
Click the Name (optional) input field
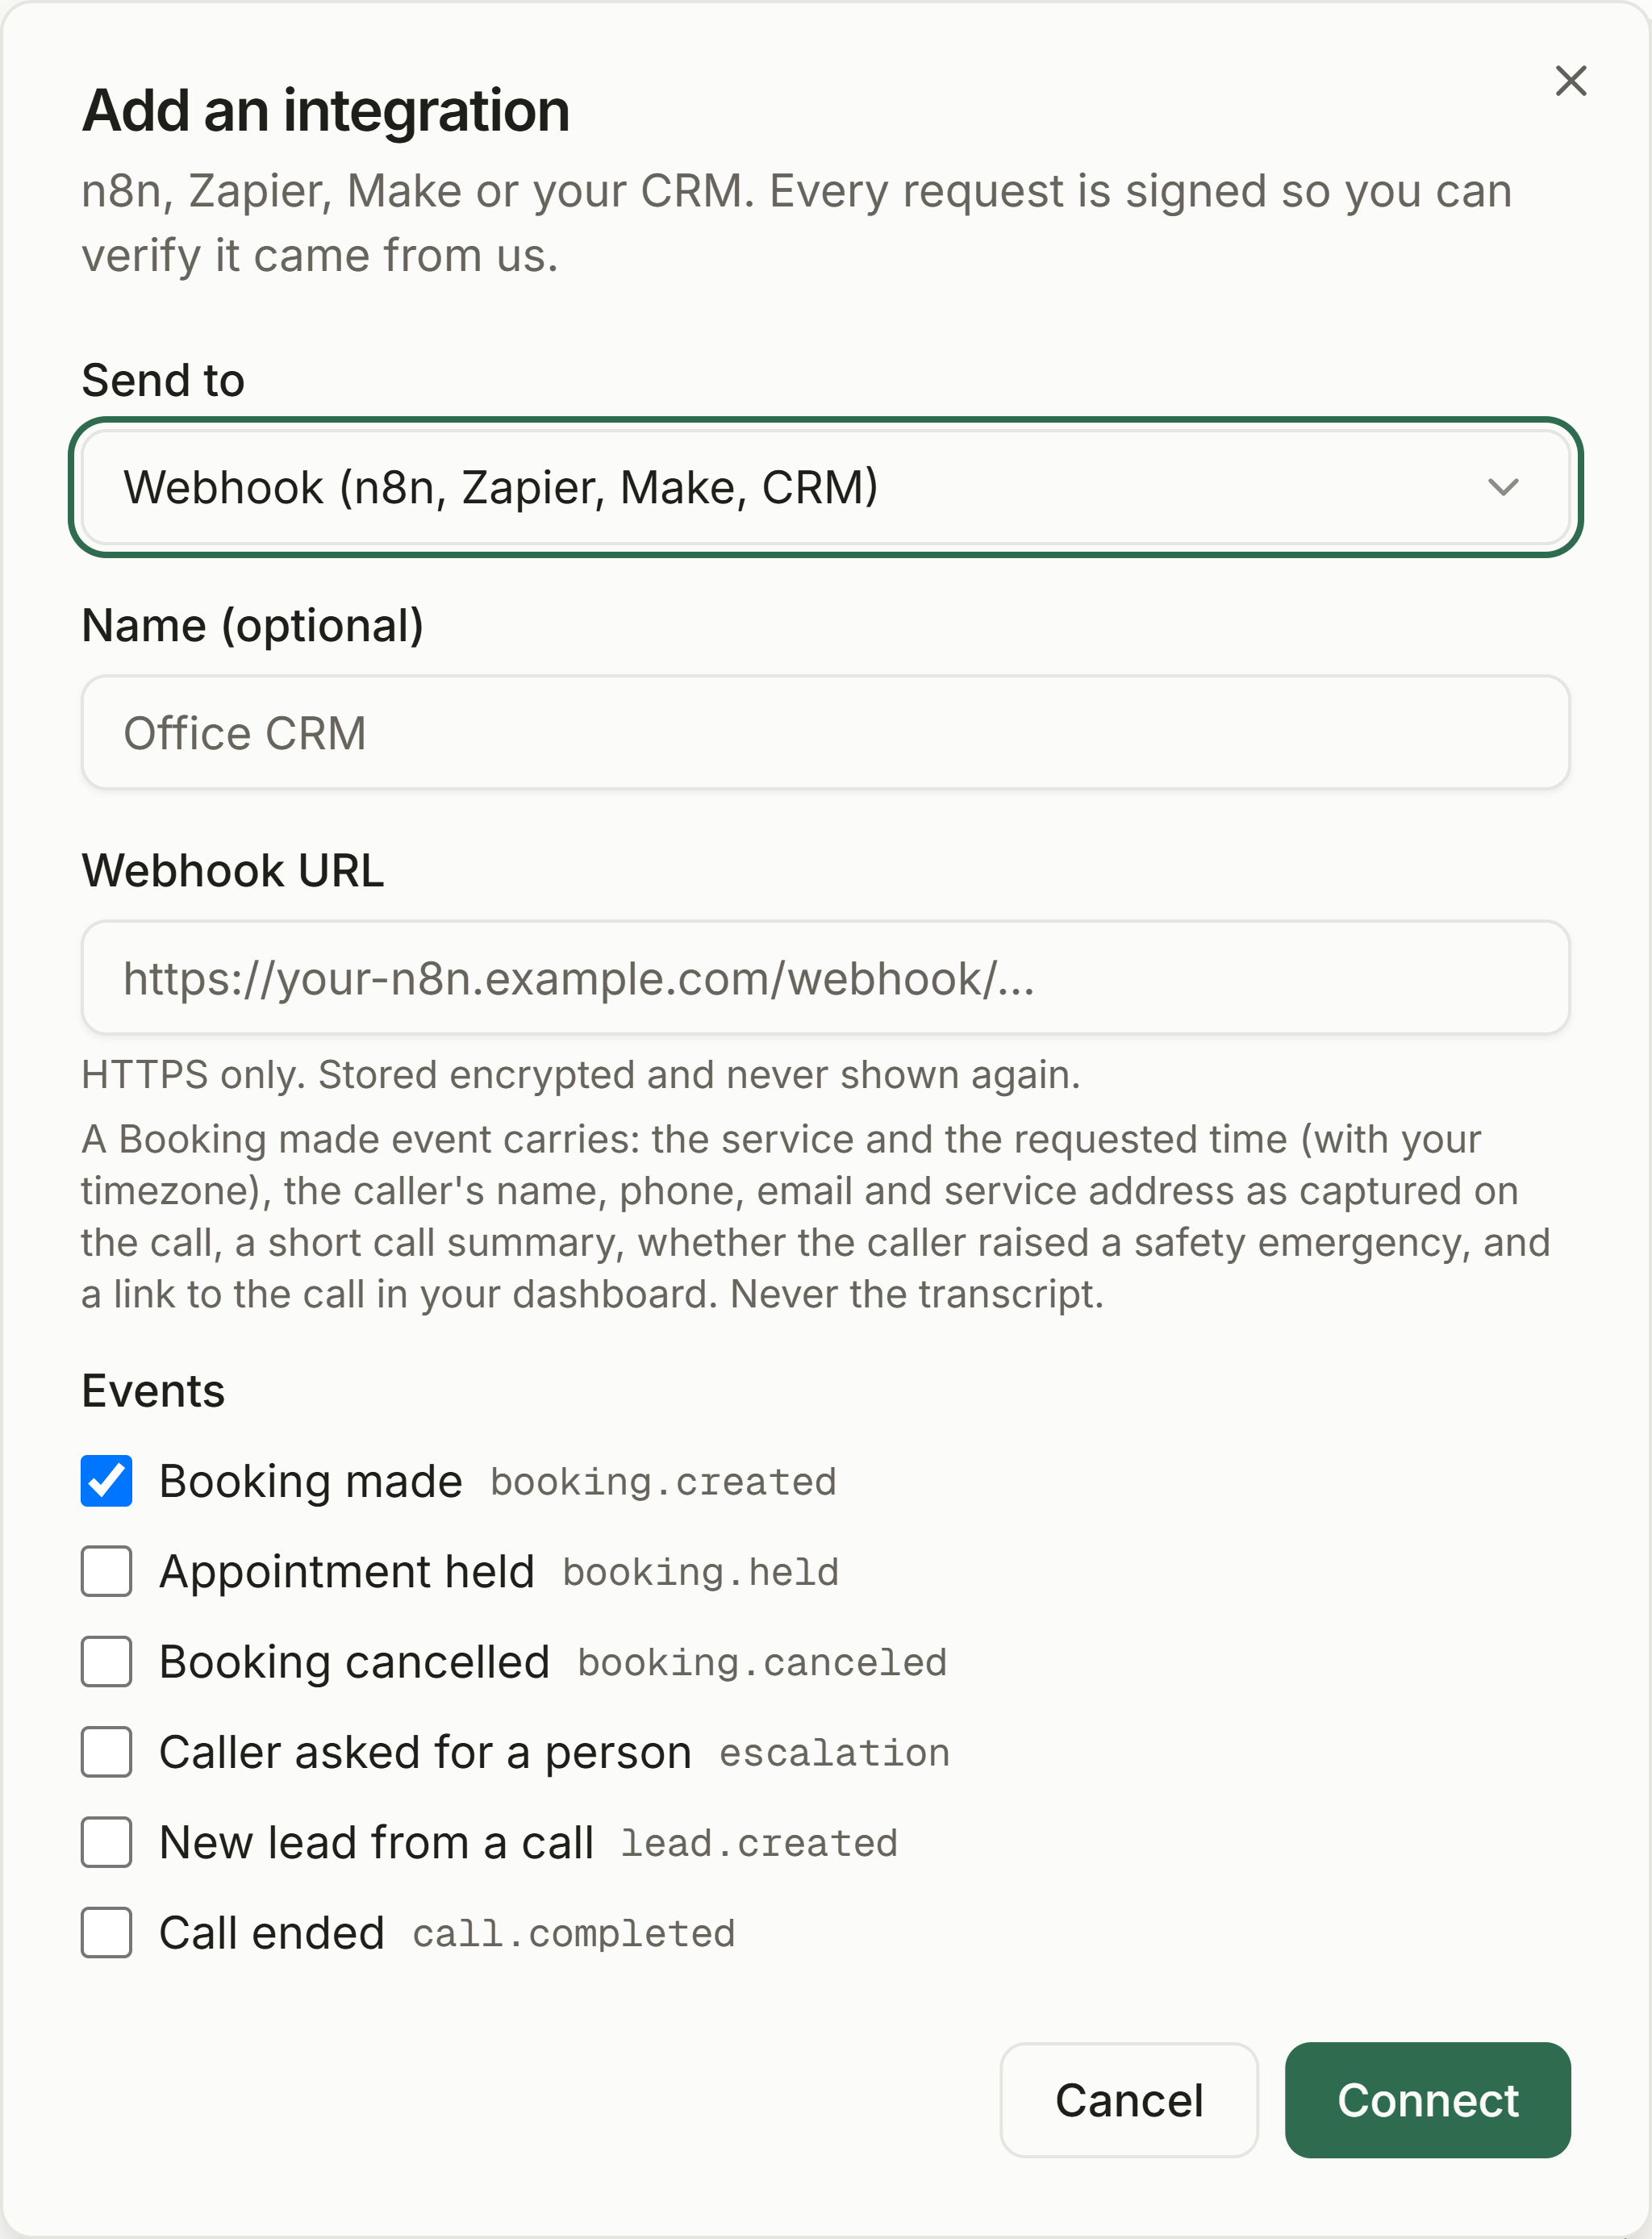(825, 732)
